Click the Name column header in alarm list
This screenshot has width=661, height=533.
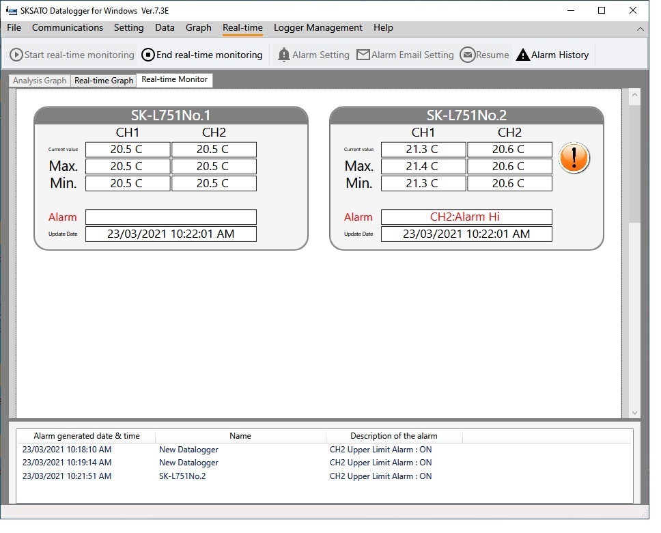pyautogui.click(x=240, y=436)
